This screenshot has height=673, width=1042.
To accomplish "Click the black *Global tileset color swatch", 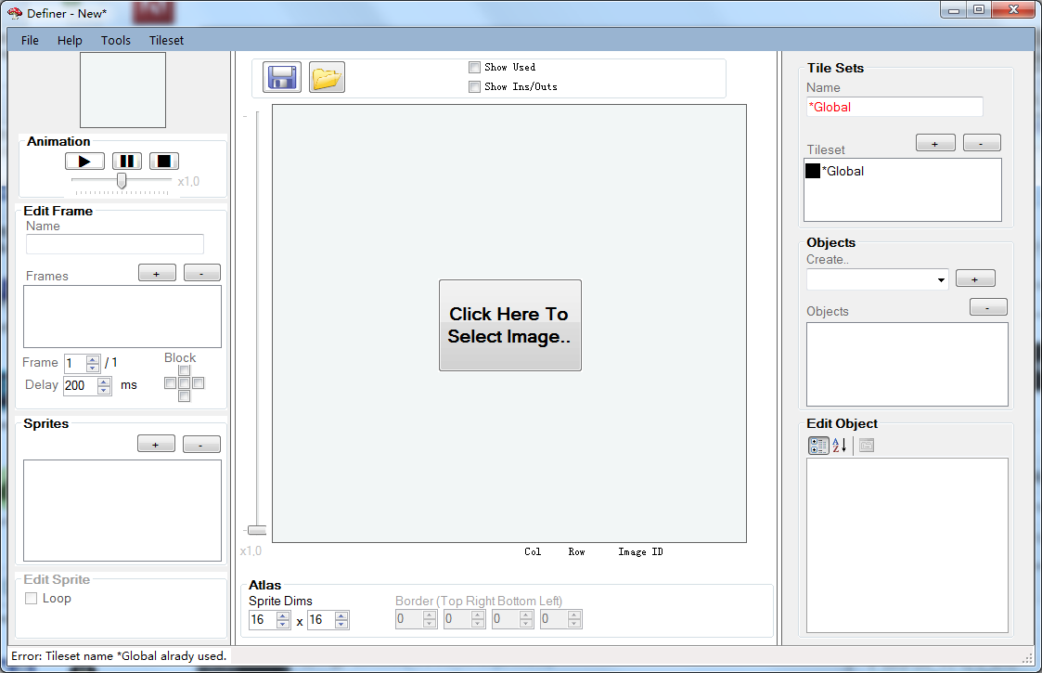I will coord(813,171).
